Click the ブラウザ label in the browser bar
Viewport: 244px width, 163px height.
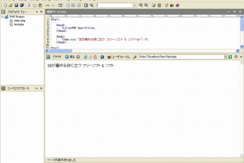pyautogui.click(x=57, y=57)
